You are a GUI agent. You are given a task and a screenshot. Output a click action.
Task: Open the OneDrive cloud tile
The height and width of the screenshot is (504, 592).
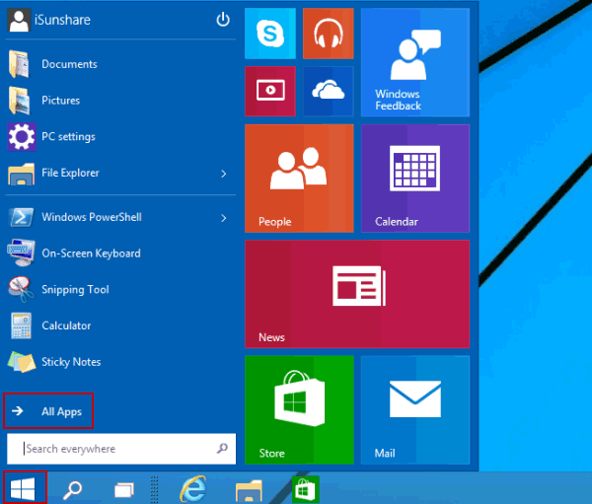pos(329,91)
